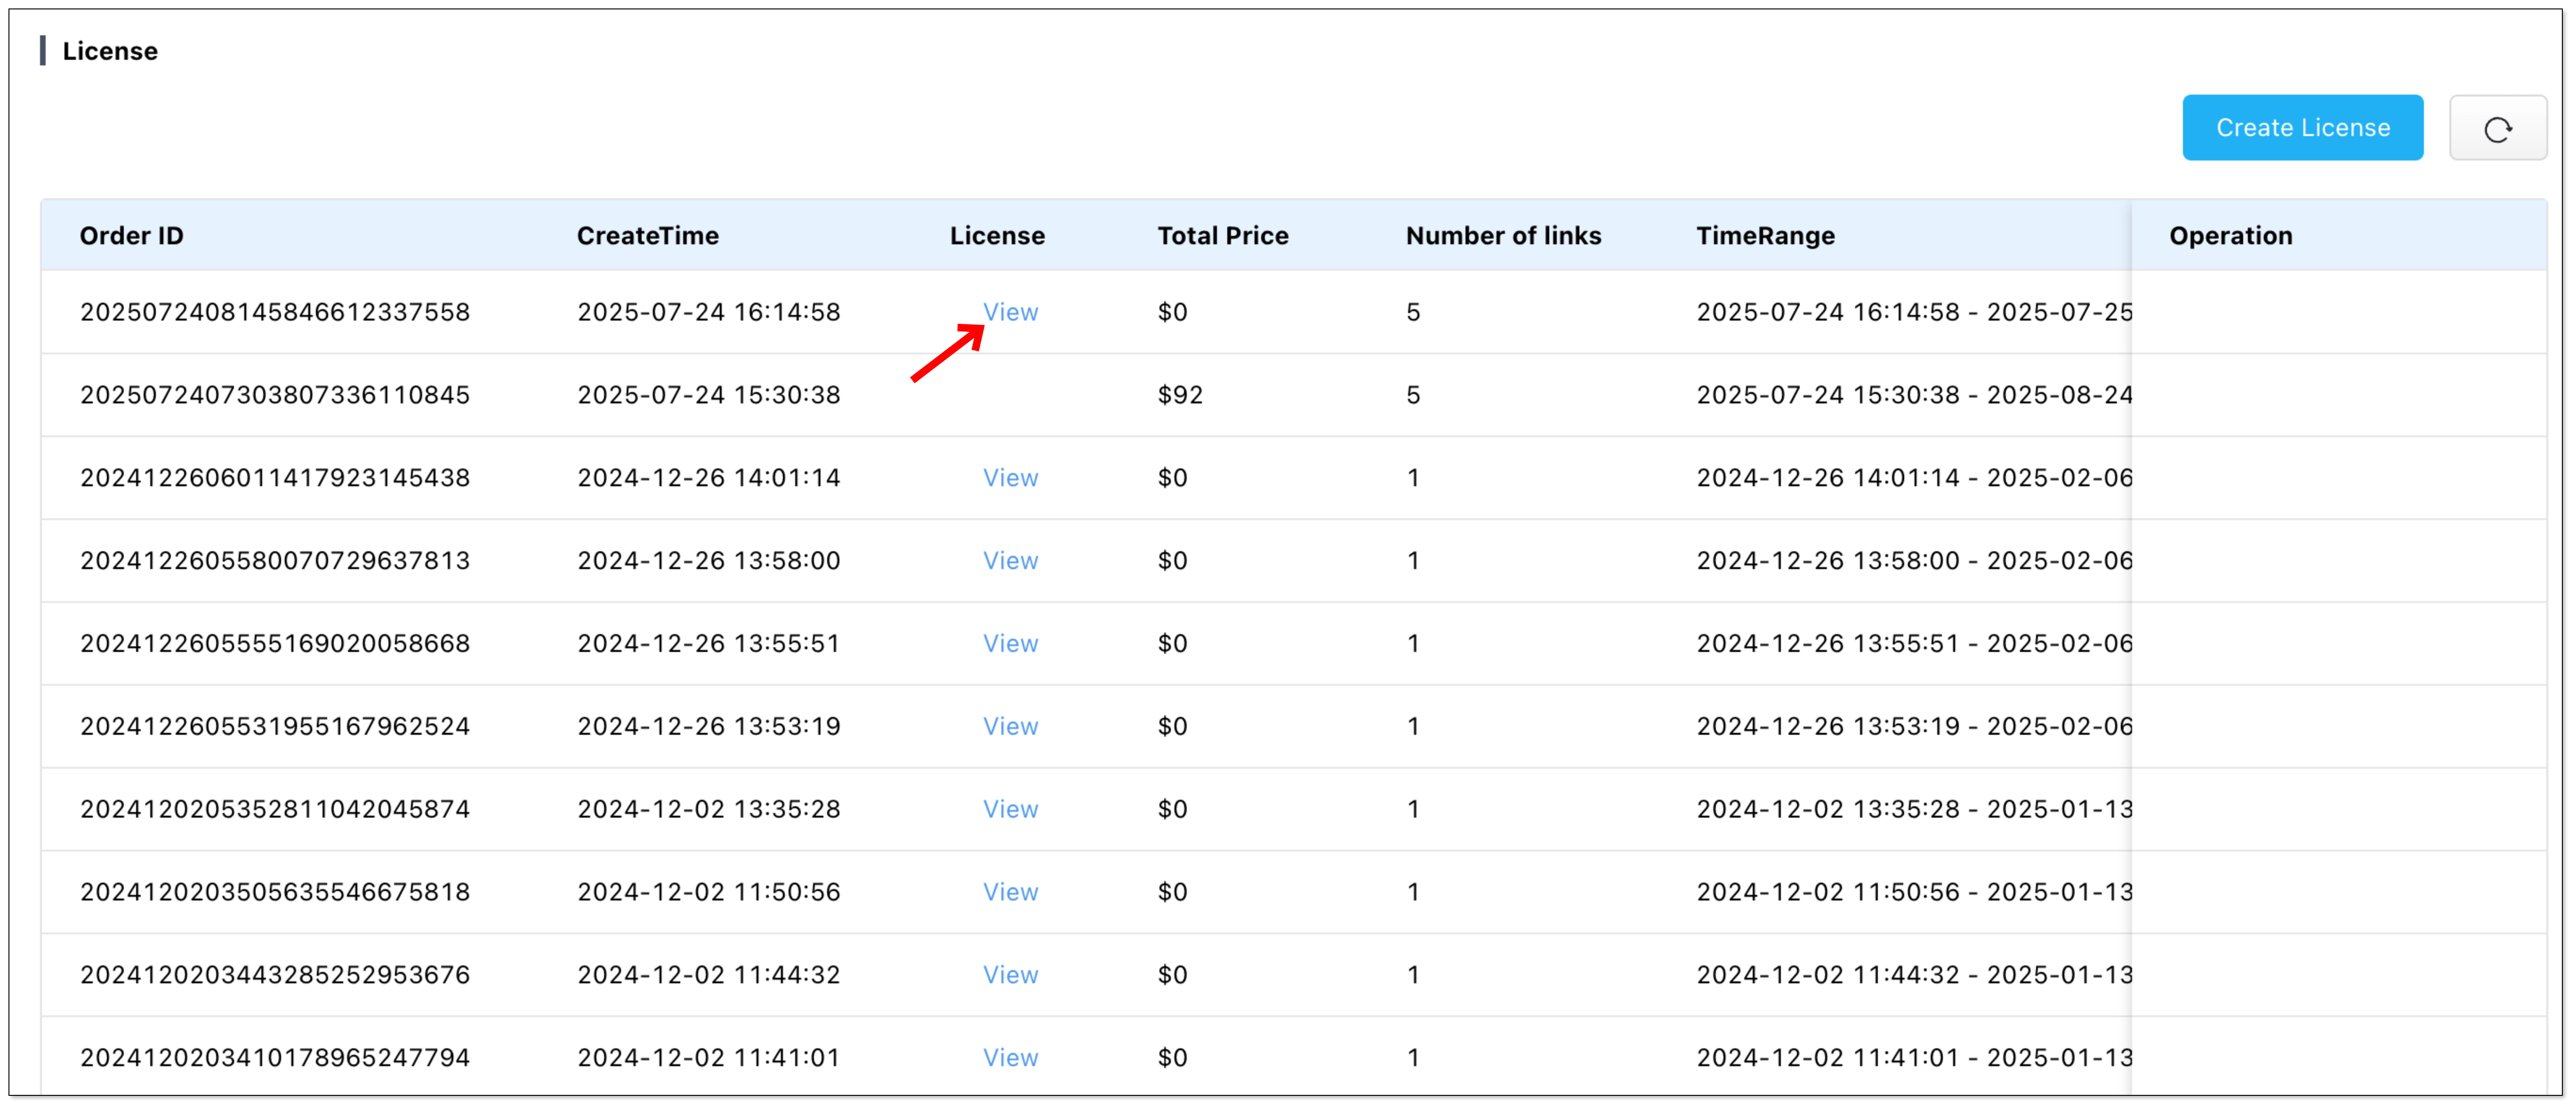Open View link created 2024-12-02 11:44:32
Image resolution: width=2576 pixels, height=1109 pixels.
[x=1010, y=975]
